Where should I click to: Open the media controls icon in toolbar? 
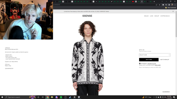click(166, 5)
